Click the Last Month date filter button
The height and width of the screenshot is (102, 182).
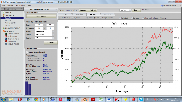coord(41,16)
